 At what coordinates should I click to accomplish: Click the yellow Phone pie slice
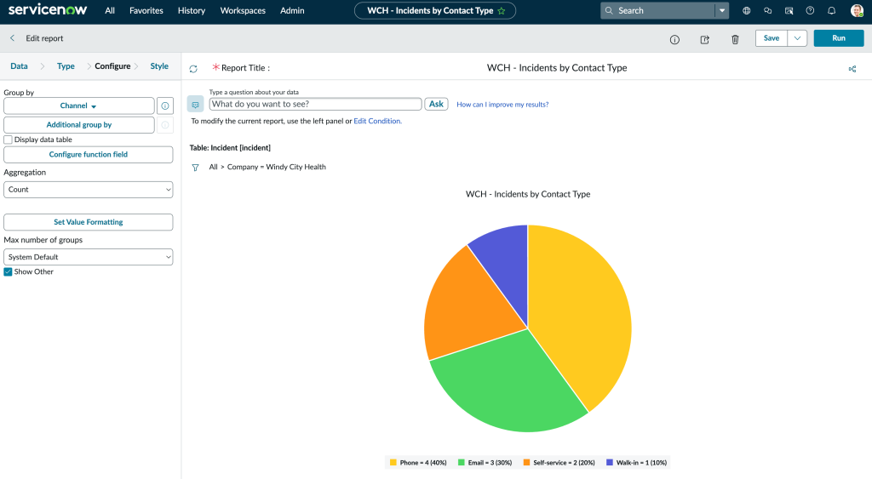[584, 311]
